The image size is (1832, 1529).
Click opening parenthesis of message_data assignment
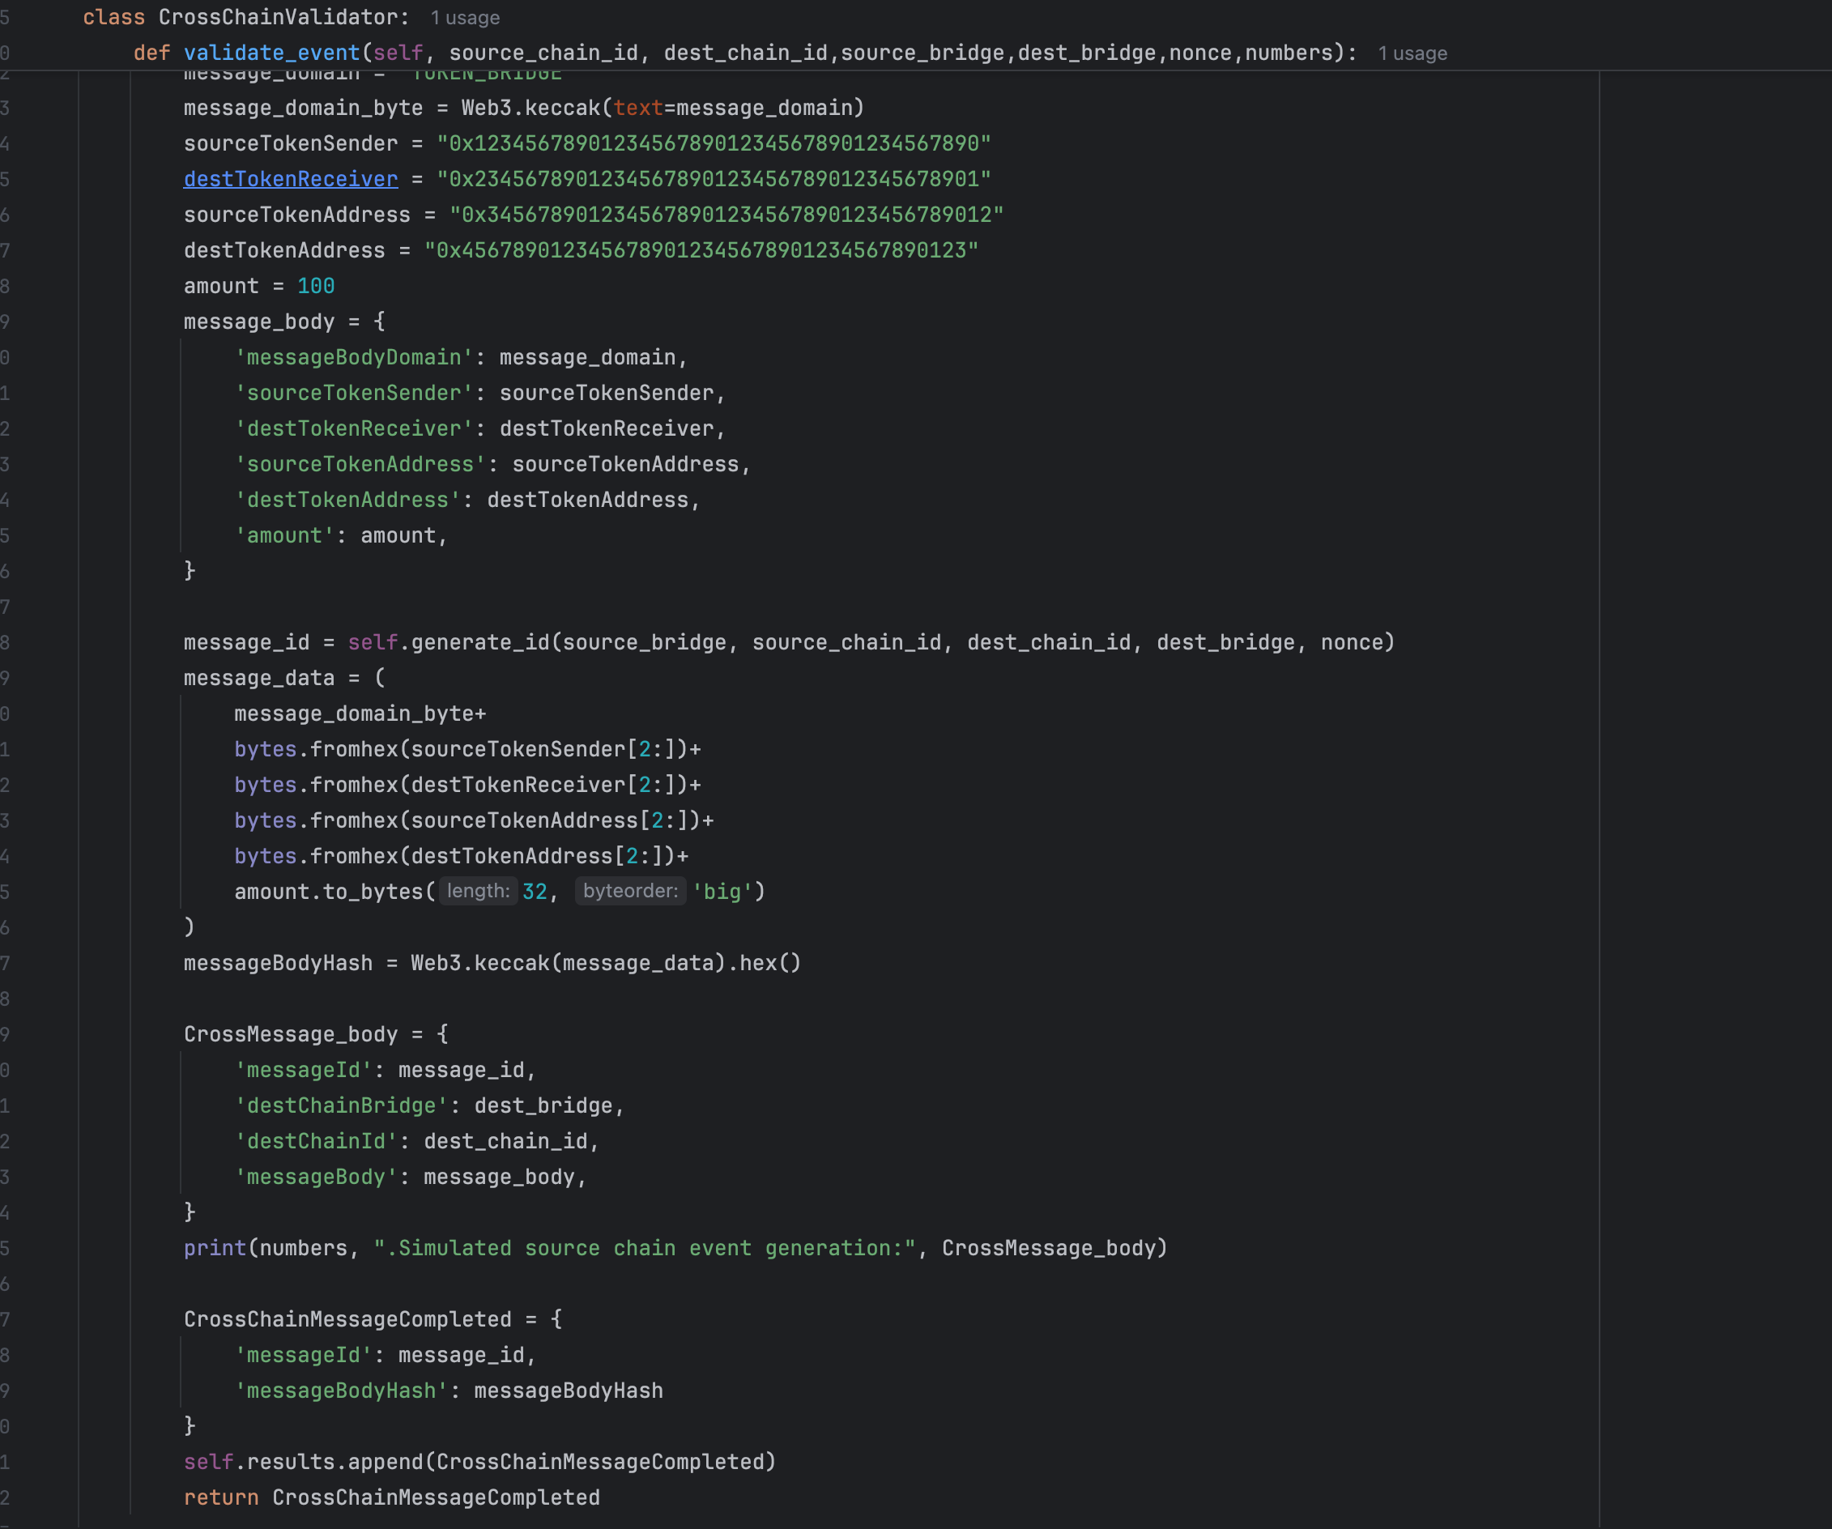[380, 678]
